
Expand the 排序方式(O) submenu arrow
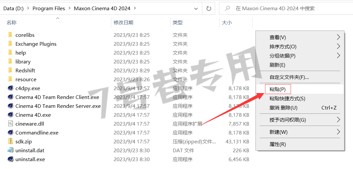338,46
